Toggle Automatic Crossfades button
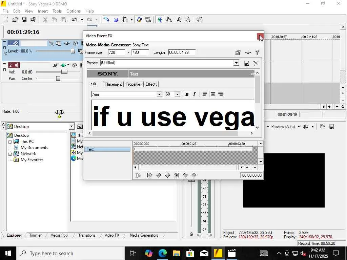 point(116,20)
